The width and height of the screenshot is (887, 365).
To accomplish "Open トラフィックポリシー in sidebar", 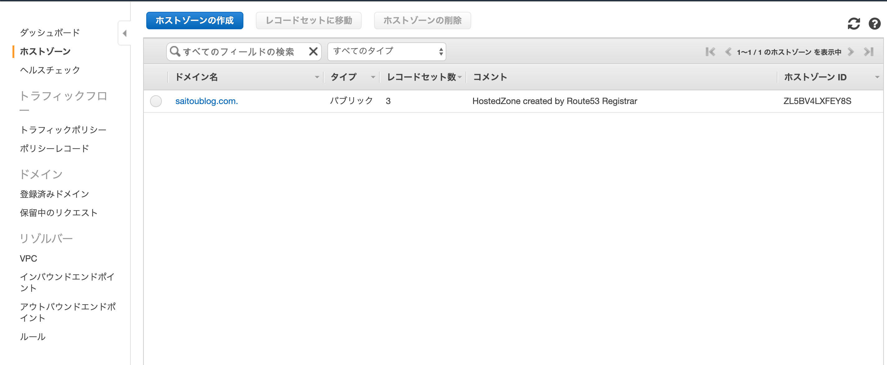I will [x=63, y=130].
